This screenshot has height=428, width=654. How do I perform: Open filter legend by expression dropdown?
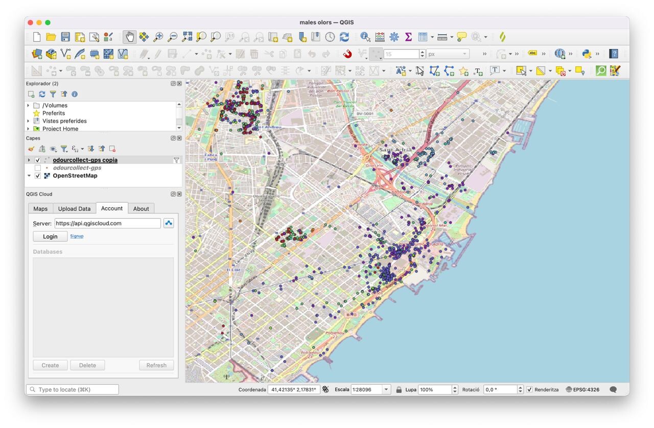[82, 149]
